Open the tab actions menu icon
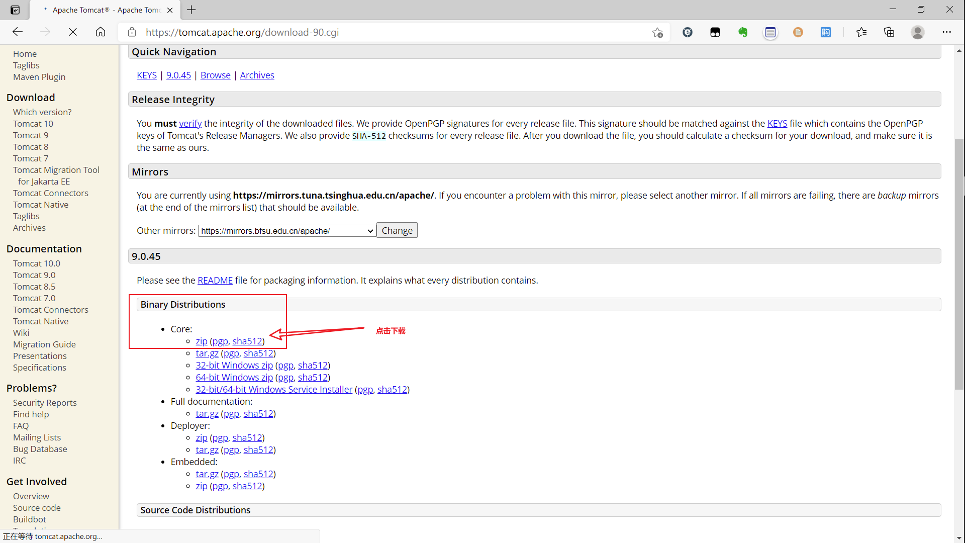Image resolution: width=965 pixels, height=543 pixels. click(x=15, y=10)
